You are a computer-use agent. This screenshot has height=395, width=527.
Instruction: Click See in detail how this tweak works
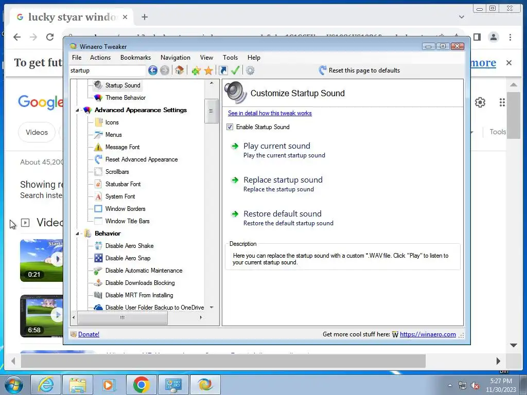pos(270,113)
